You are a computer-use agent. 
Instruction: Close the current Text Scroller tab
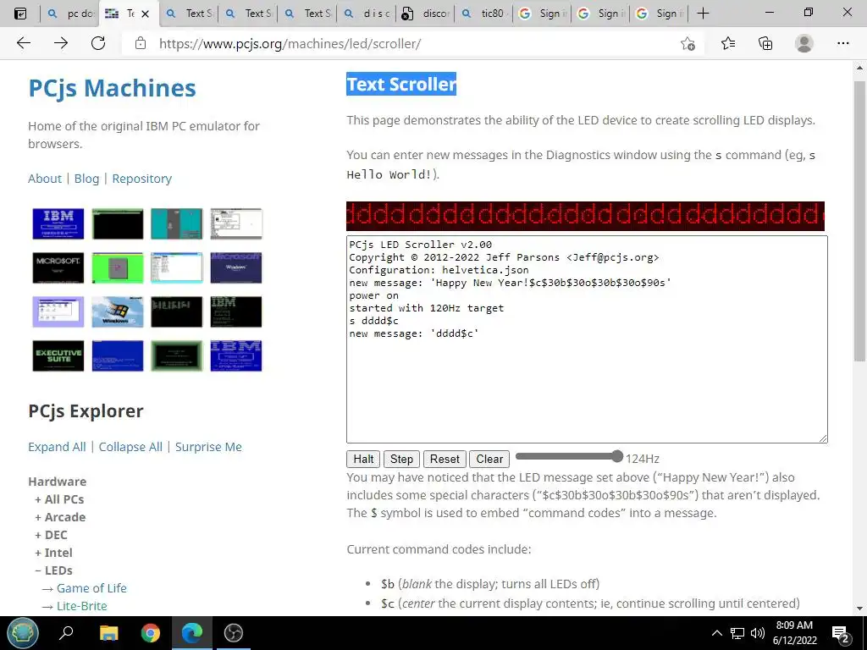click(x=146, y=14)
